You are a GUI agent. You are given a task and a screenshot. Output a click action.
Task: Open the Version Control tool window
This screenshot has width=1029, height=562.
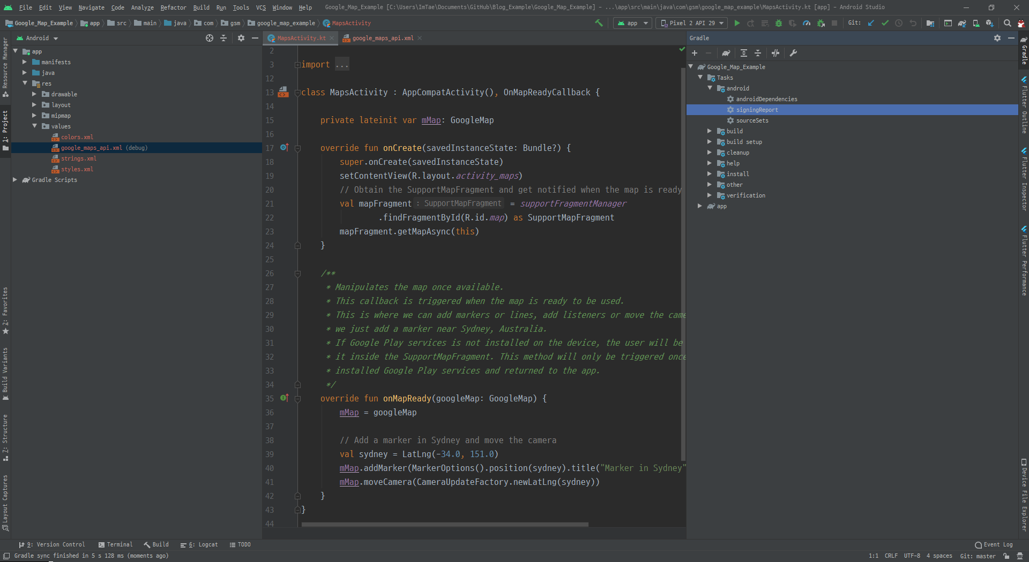[52, 544]
